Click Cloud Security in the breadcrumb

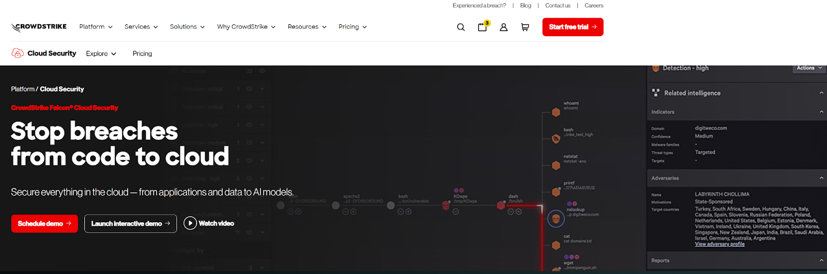pyautogui.click(x=62, y=89)
